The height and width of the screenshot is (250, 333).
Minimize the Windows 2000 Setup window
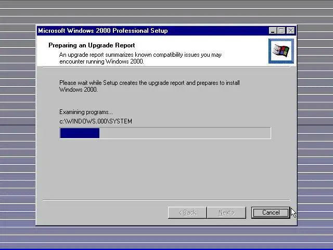pyautogui.click(x=273, y=31)
